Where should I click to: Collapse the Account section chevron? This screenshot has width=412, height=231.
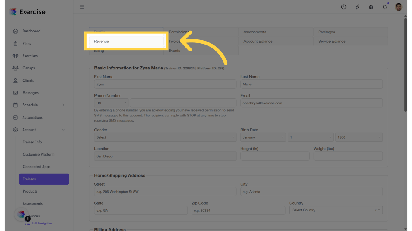click(63, 130)
